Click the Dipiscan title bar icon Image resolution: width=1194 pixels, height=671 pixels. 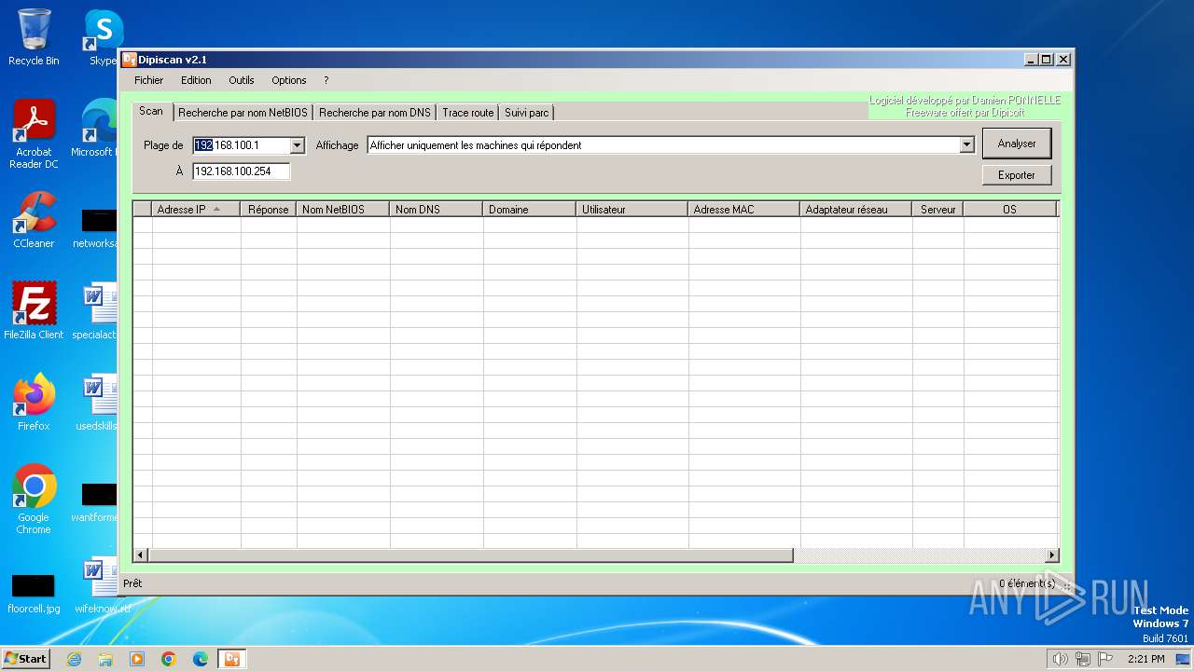click(x=130, y=60)
